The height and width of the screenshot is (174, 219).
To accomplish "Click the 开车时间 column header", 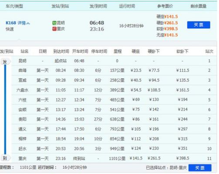I will (x=80, y=51).
